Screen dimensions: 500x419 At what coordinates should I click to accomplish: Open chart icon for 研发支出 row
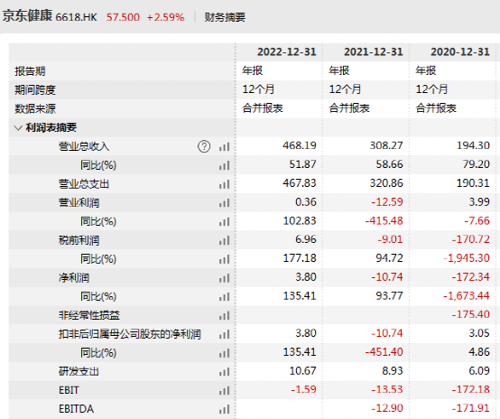click(224, 372)
